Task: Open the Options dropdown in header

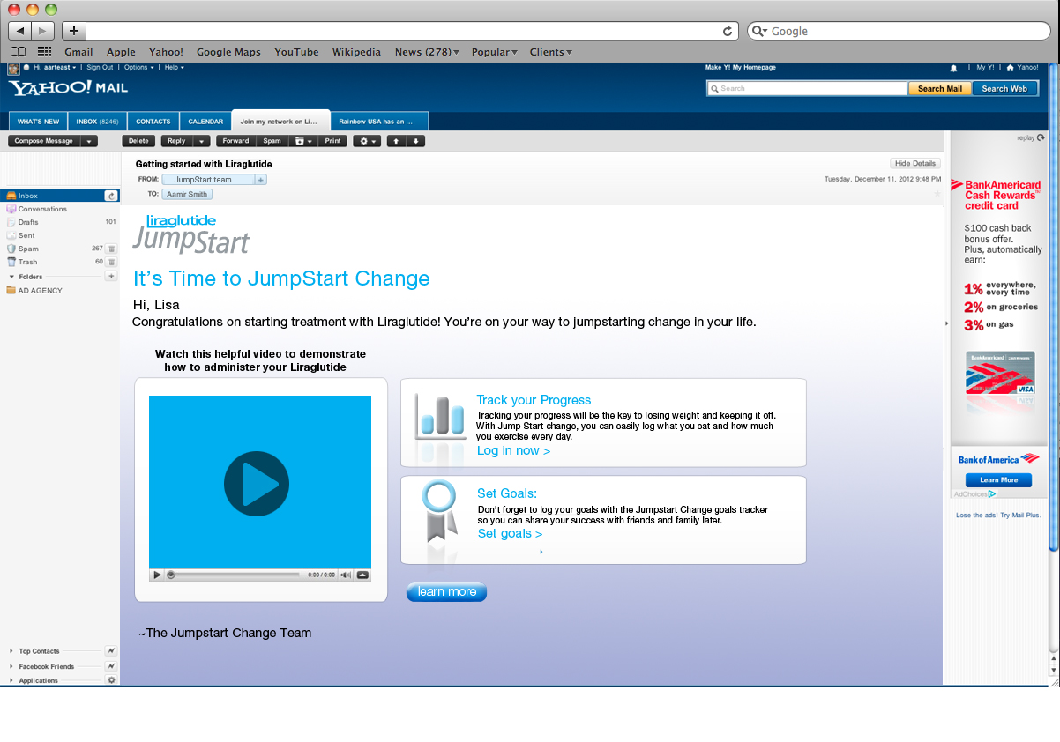Action: (138, 67)
